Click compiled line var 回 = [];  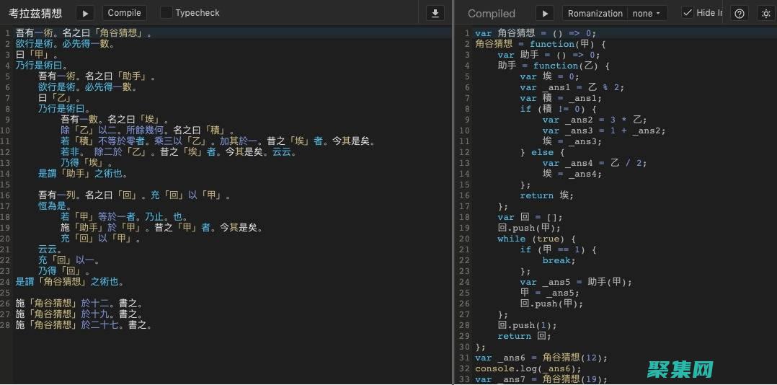click(x=530, y=217)
